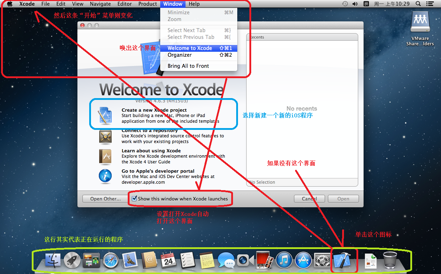The width and height of the screenshot is (441, 274).
Task: Choose Select Next Tab menu entry
Action: coord(199,30)
